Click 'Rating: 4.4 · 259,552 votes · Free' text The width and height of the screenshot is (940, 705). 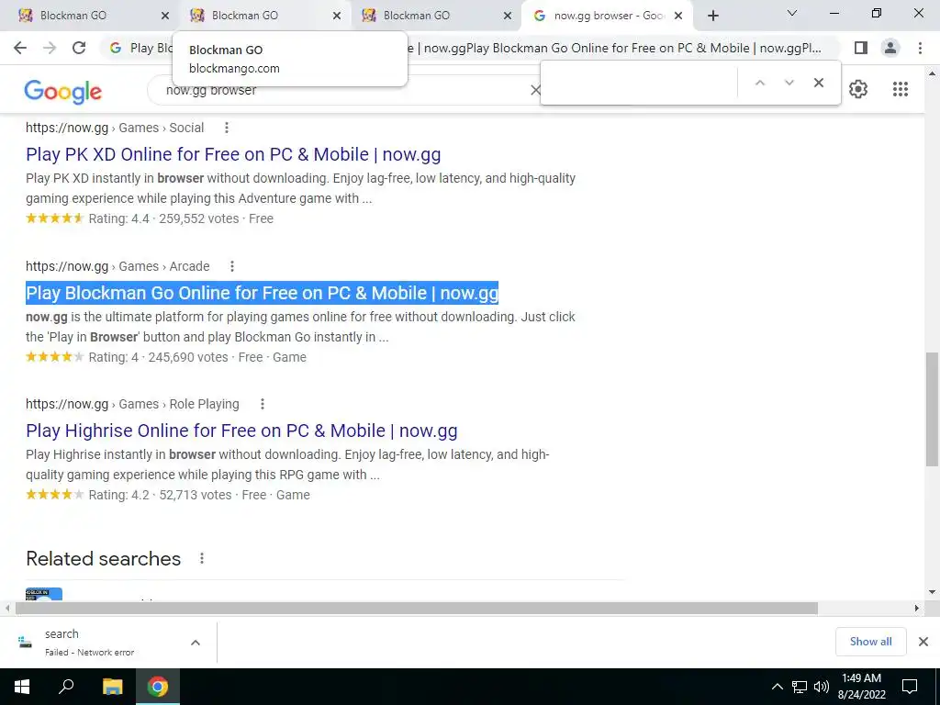[181, 218]
